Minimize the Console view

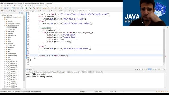[x=163, y=69]
